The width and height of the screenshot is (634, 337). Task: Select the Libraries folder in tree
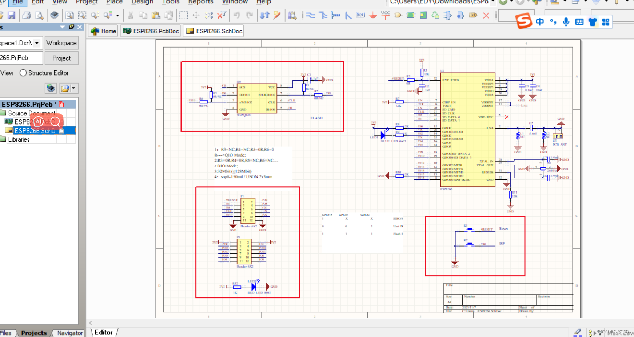pyautogui.click(x=19, y=139)
